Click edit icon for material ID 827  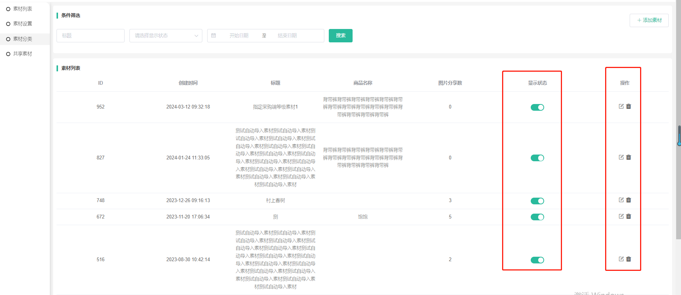pos(621,157)
